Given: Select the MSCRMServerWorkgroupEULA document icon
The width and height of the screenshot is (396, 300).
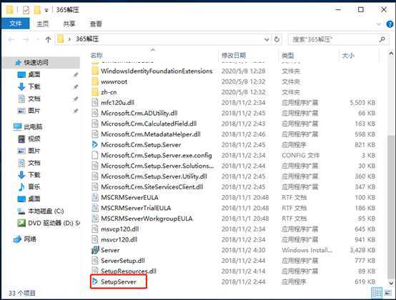Looking at the screenshot, I should pyautogui.click(x=95, y=219).
